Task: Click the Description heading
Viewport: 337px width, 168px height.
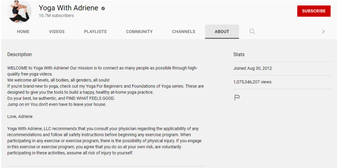Action: [19, 55]
